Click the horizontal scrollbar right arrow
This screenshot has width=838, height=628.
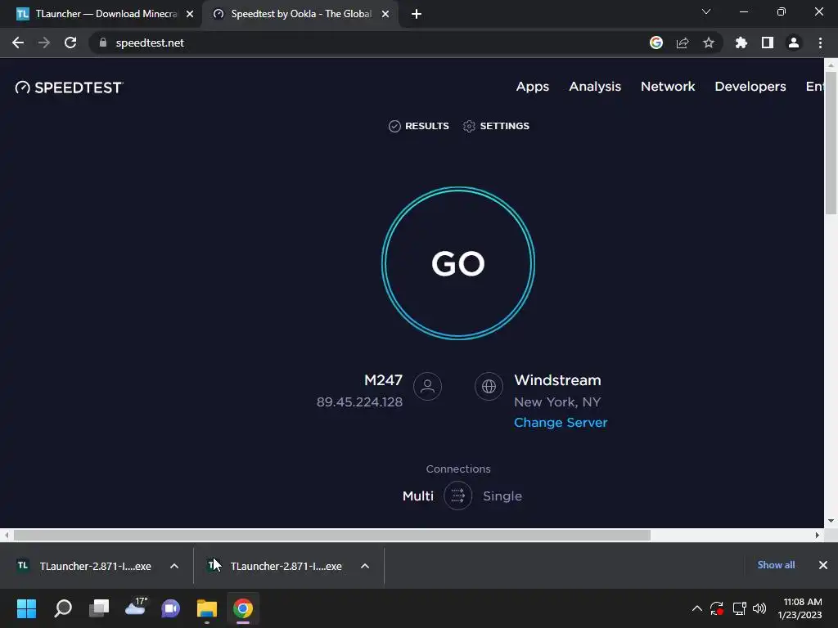pyautogui.click(x=818, y=535)
